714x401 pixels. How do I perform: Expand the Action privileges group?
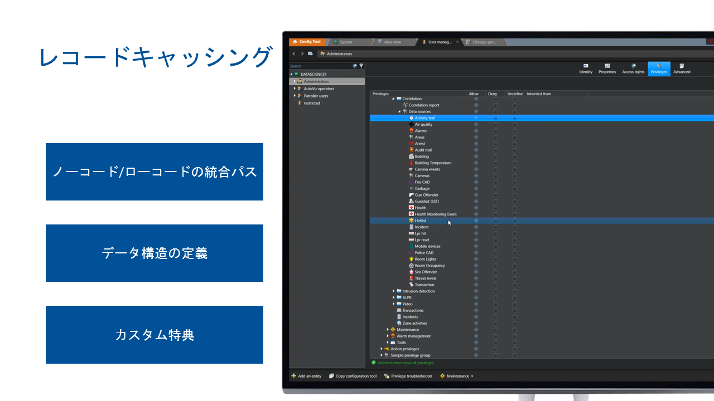pos(382,349)
